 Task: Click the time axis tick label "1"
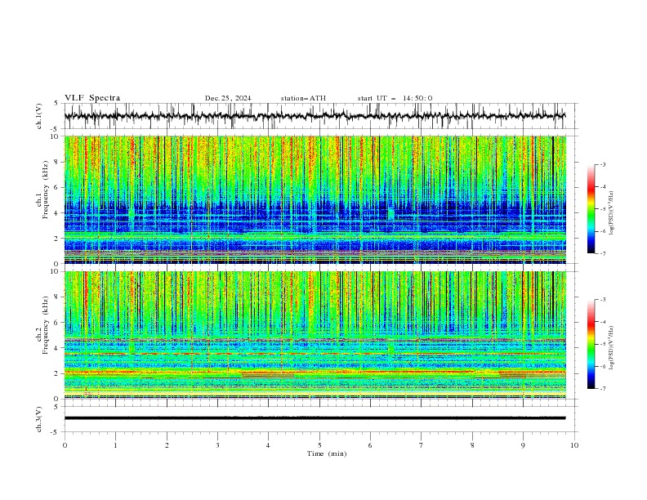[x=115, y=445]
